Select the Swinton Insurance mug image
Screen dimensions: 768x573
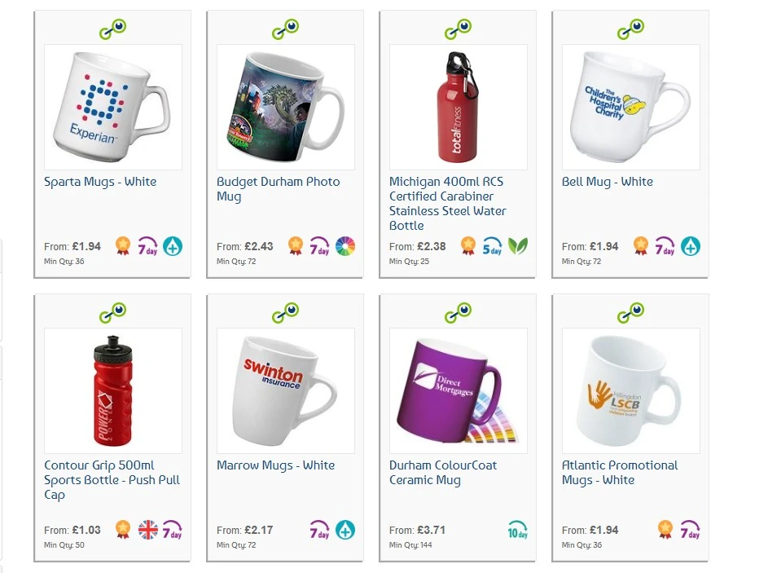pos(286,390)
